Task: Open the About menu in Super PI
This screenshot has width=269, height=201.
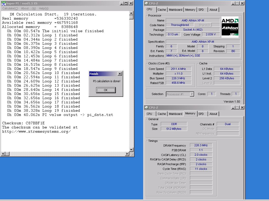Action: [x=28, y=8]
